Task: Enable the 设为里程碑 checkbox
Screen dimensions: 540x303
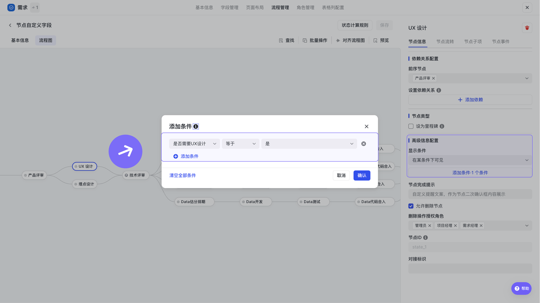Action: (411, 126)
